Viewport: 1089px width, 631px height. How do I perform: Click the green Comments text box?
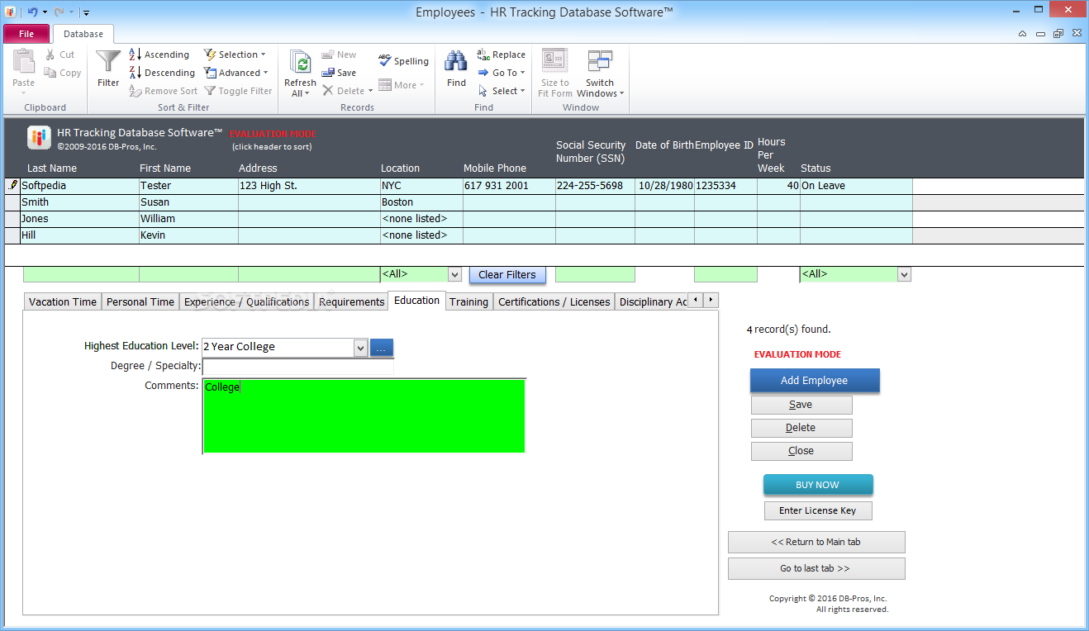364,416
